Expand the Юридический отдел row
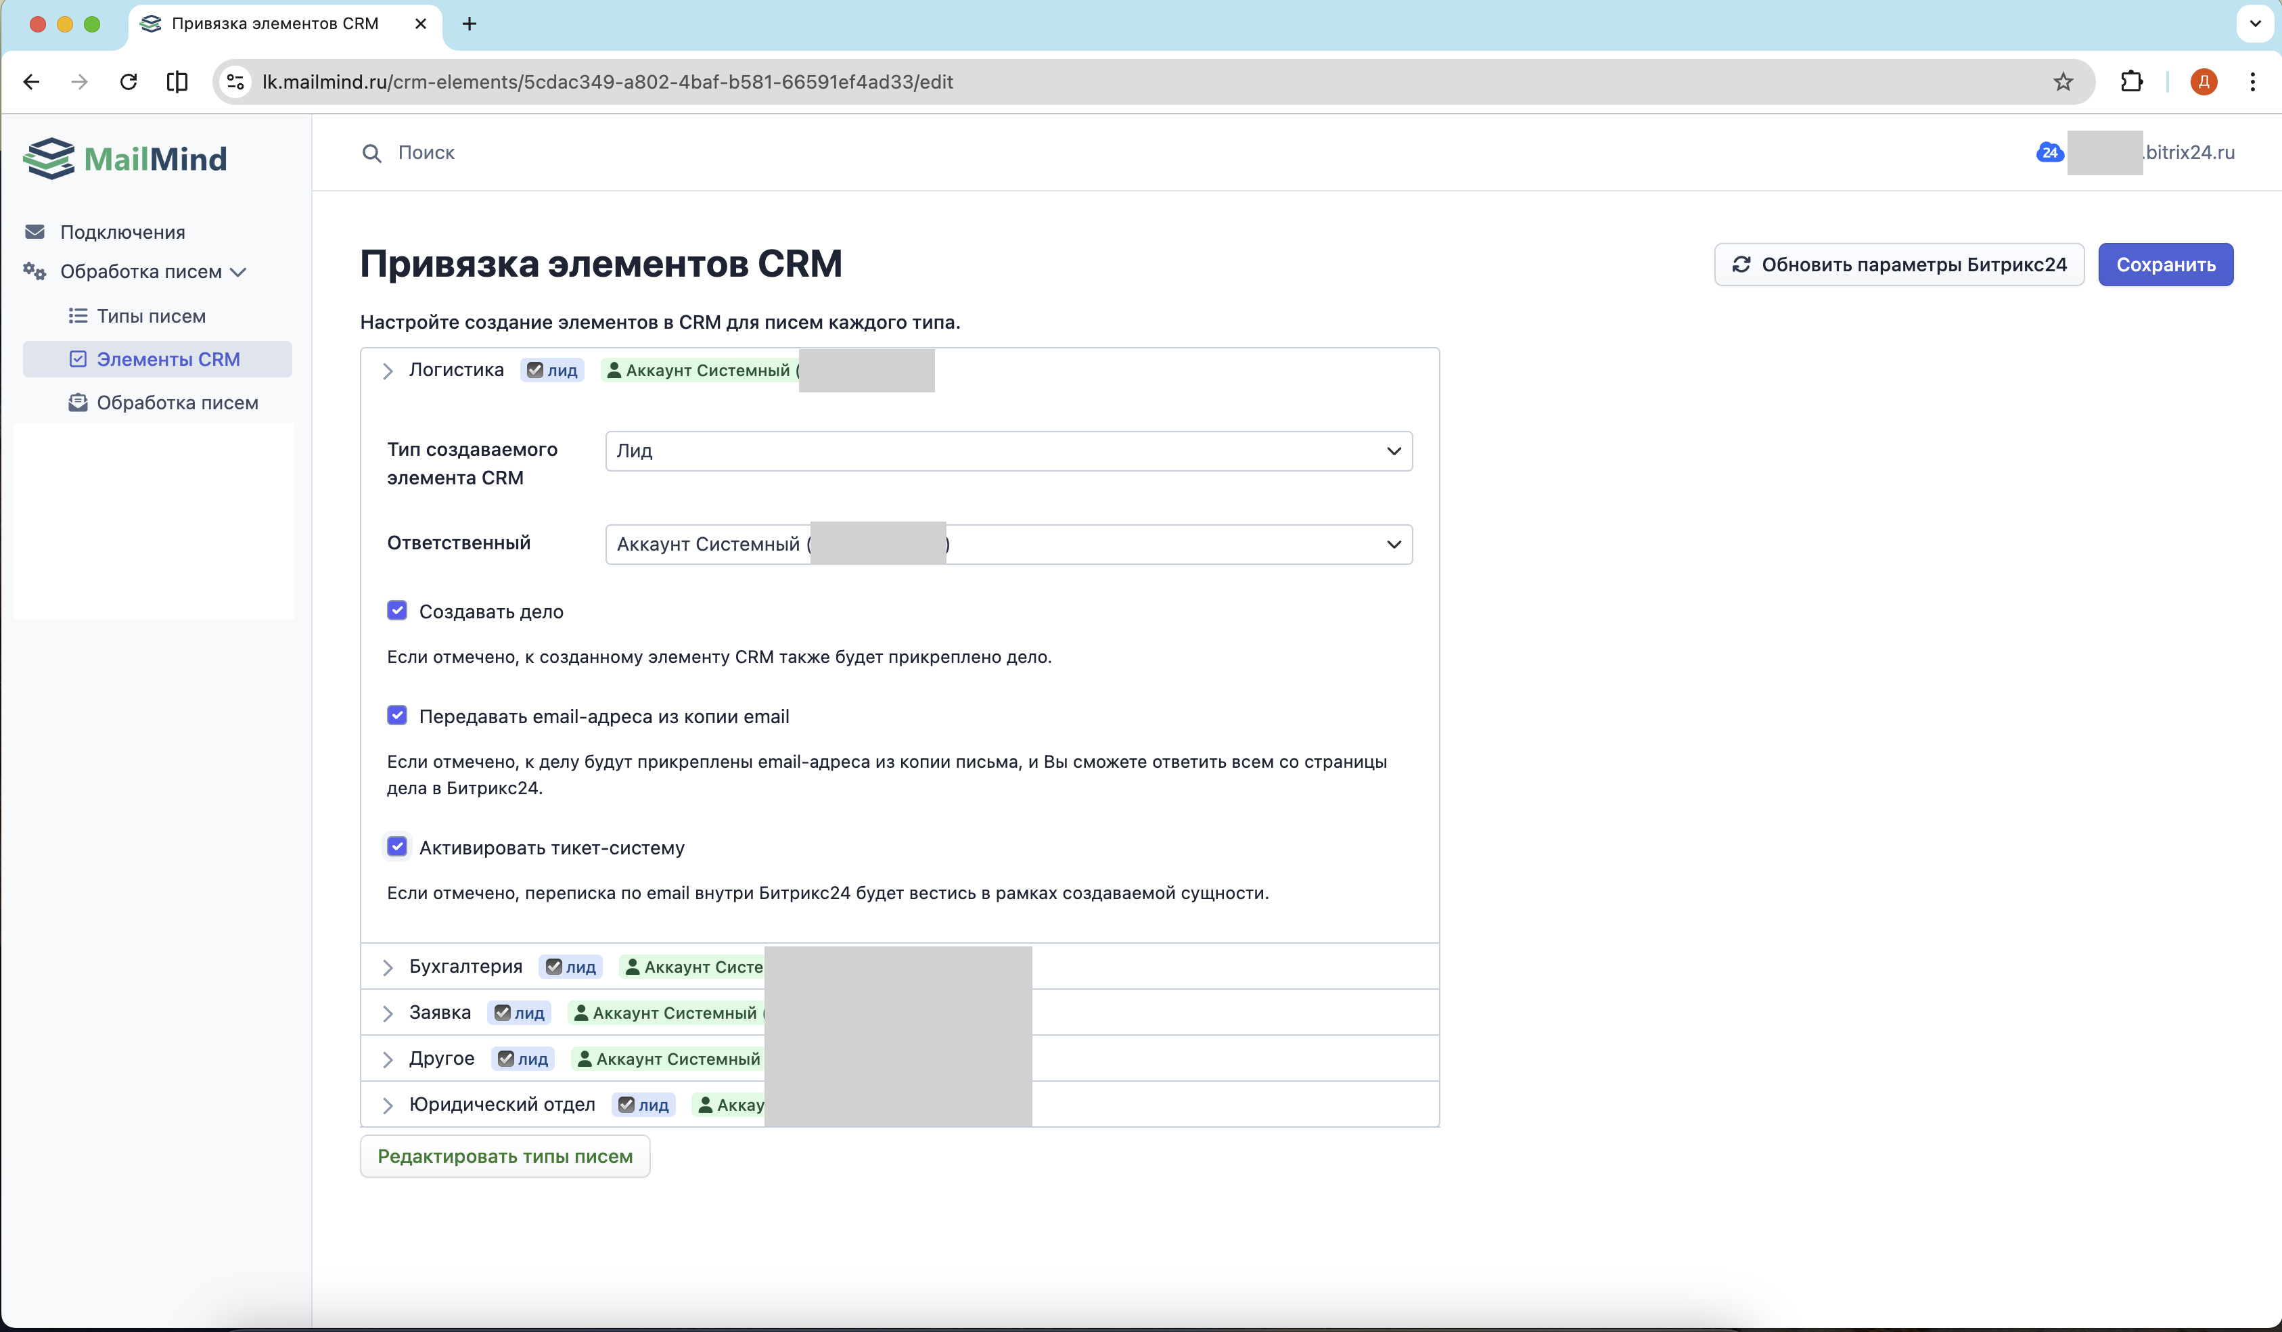This screenshot has width=2282, height=1332. (502, 1105)
